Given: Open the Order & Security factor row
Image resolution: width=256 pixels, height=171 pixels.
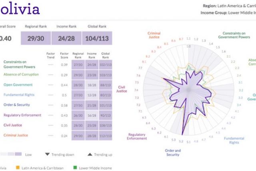Looking at the screenshot, I should [x=19, y=105].
